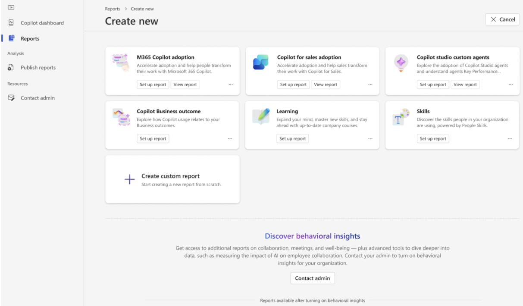Click the Create new breadcrumb text
The width and height of the screenshot is (523, 306).
pyautogui.click(x=142, y=9)
